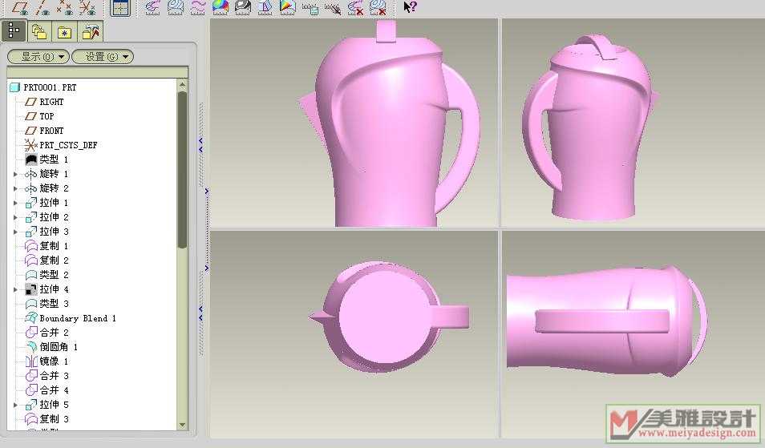Click the 倒圆角 1 round feature icon
This screenshot has width=765, height=448.
coord(31,347)
